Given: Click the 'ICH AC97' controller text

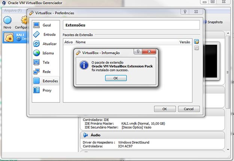Looking at the screenshot, I should point(125,146).
